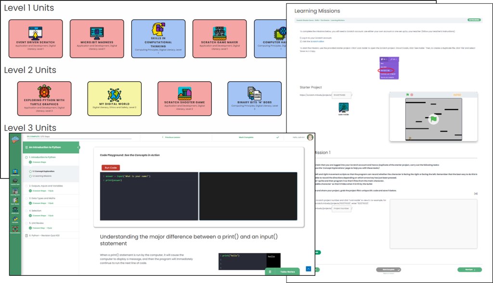Open Exam Master checklist icon in sidebar
Viewport: 493px width, 283px height.
tap(15, 201)
